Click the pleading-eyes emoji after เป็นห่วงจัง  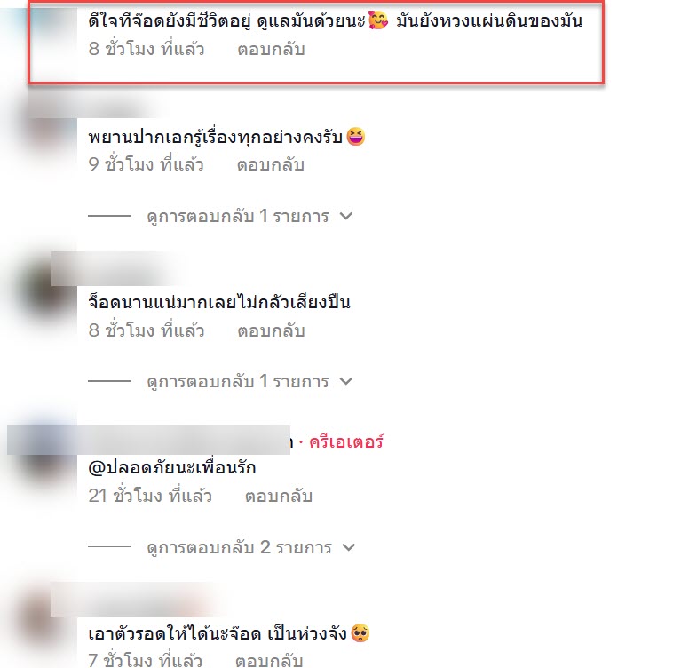360,633
